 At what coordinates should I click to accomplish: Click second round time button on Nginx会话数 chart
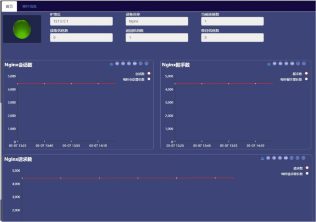pos(123,64)
